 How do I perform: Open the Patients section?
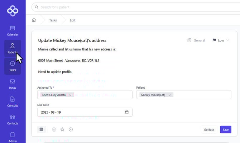click(x=13, y=48)
